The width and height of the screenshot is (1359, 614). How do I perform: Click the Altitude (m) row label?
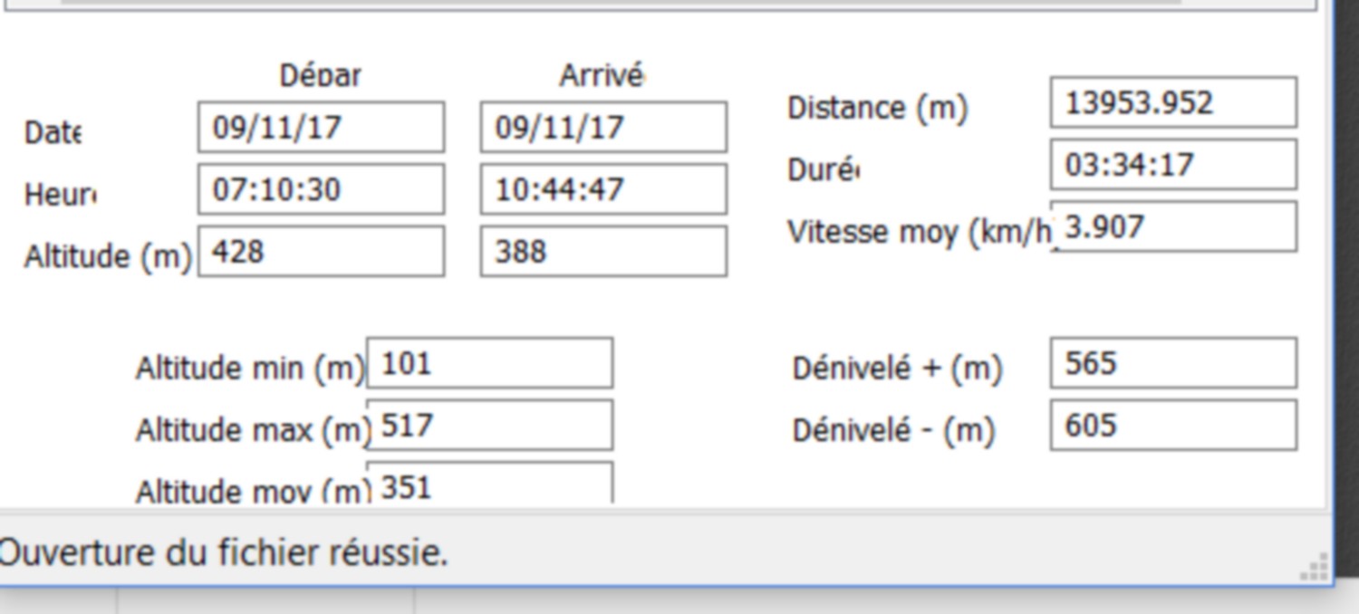(x=108, y=257)
